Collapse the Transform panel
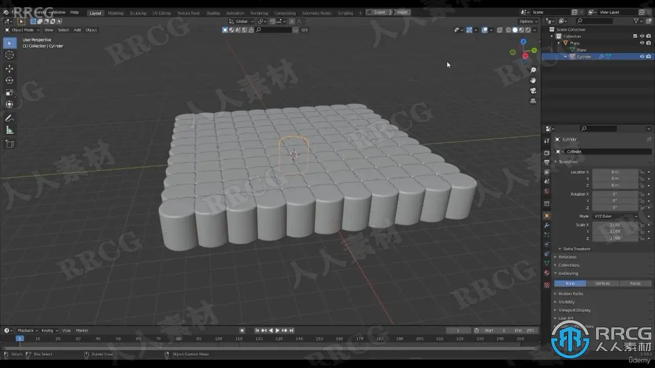 (568, 162)
